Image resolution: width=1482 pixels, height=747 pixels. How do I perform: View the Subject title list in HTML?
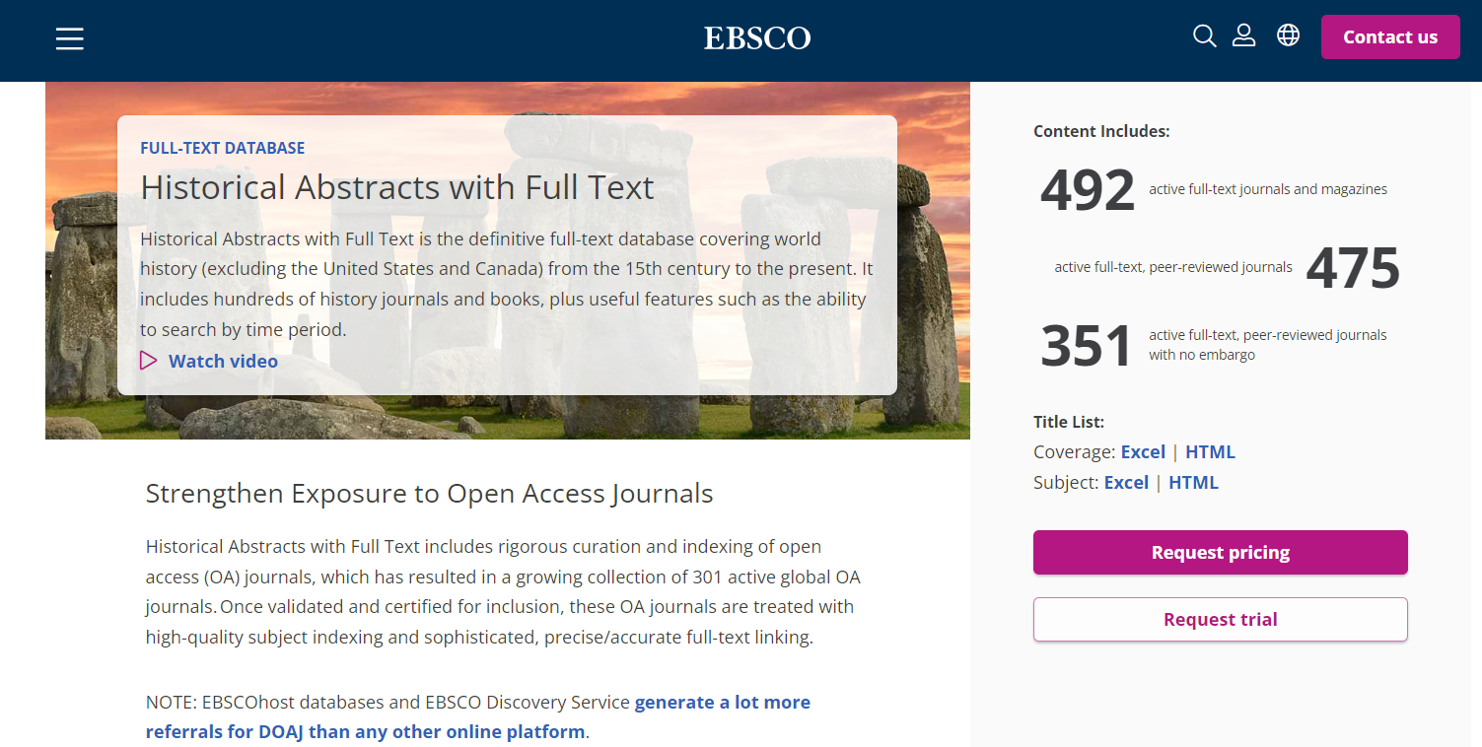(x=1193, y=482)
